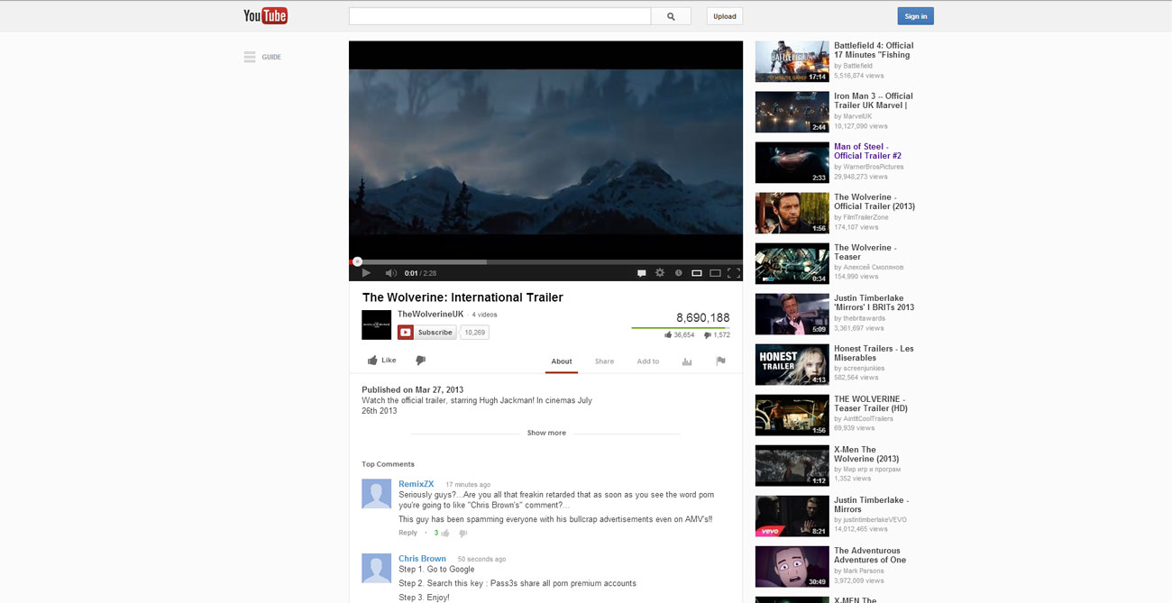Open Justin Timberlake Mirrors BRITs 2013
The height and width of the screenshot is (603, 1172).
click(x=874, y=303)
